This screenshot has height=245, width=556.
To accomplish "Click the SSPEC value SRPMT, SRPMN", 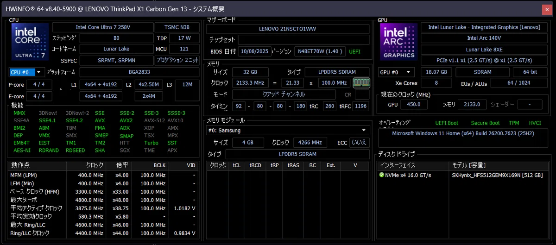I will pos(116,60).
